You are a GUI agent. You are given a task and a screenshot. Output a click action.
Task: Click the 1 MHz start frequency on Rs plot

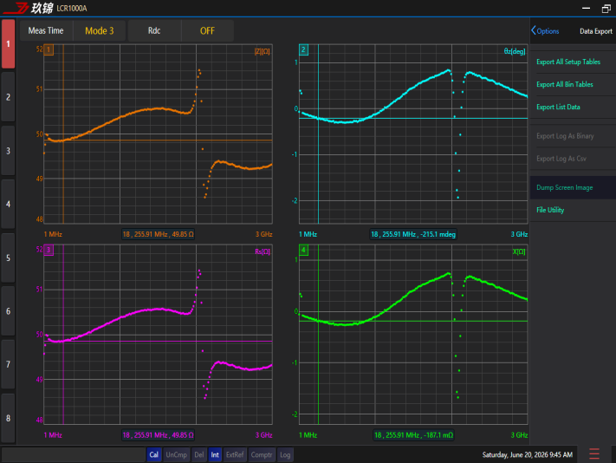pyautogui.click(x=53, y=435)
